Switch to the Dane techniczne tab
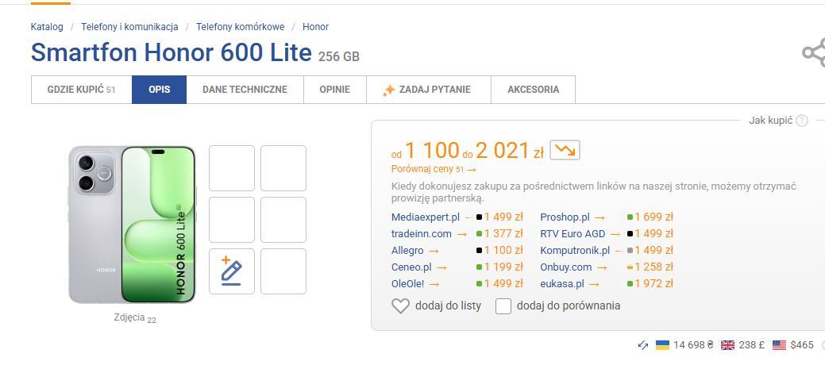Image resolution: width=825 pixels, height=365 pixels. click(245, 90)
